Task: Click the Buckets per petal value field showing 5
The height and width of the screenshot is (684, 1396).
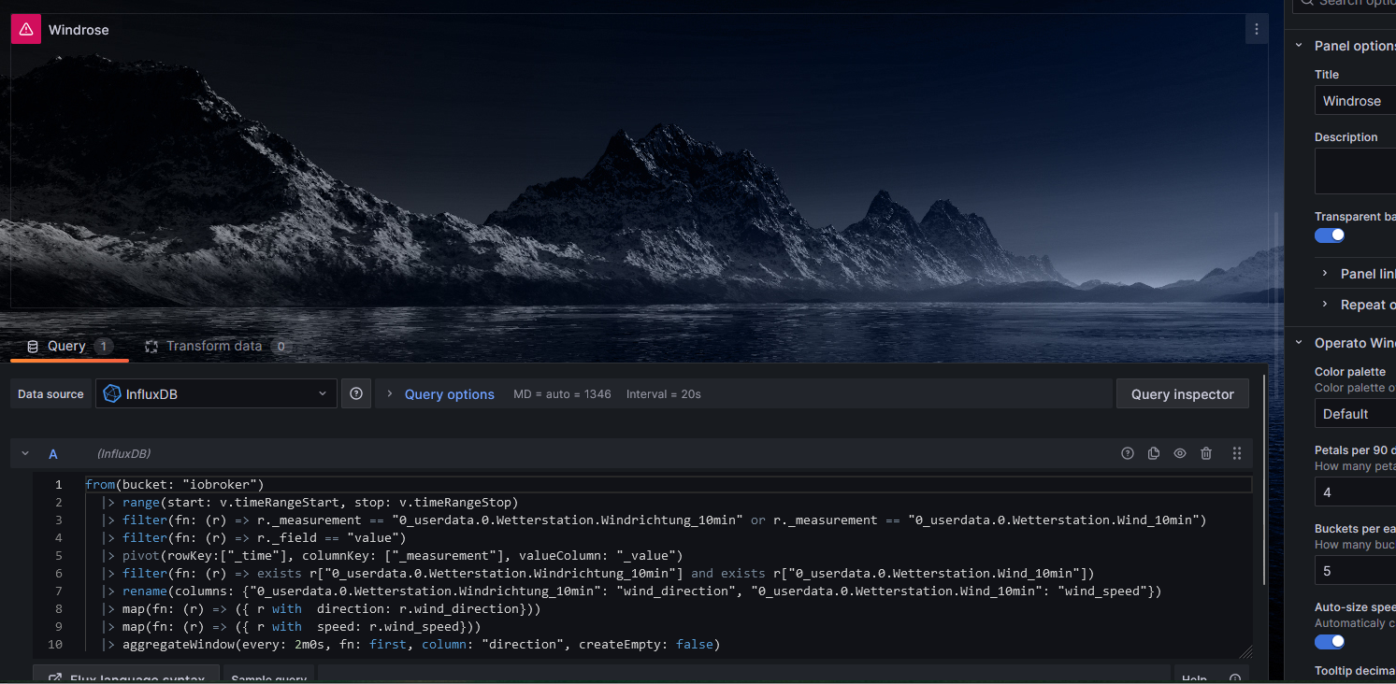Action: coord(1355,571)
